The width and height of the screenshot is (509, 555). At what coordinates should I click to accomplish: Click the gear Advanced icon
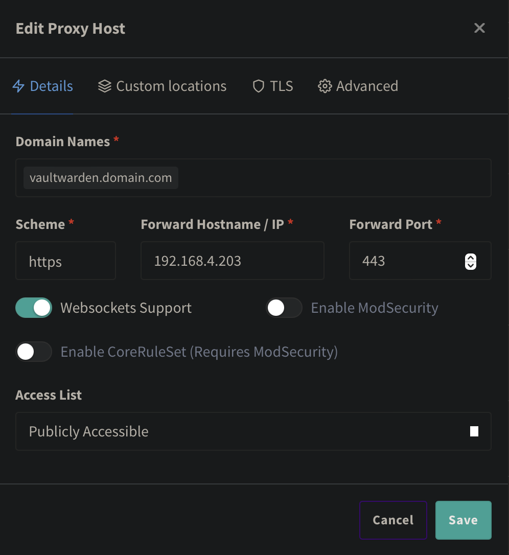click(x=325, y=86)
